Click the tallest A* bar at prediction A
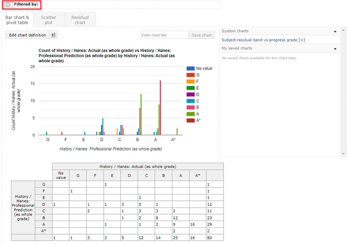Image resolution: width=349 pixels, height=245 pixels. pos(160,108)
